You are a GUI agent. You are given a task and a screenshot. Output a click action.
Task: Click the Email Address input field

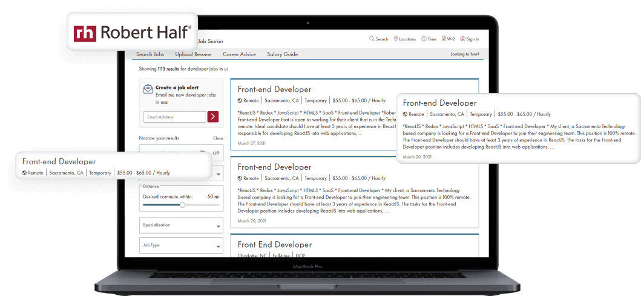(175, 117)
